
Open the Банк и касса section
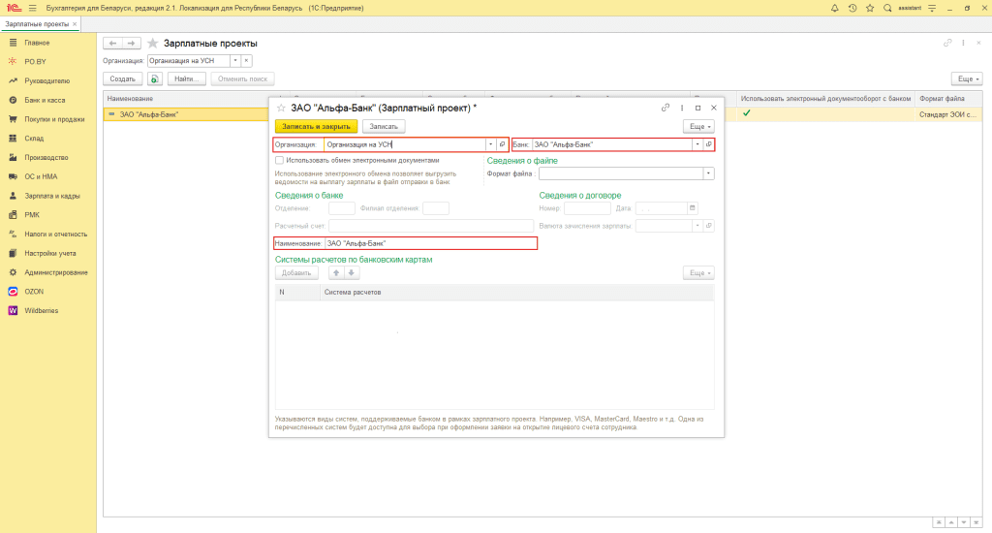click(x=45, y=100)
